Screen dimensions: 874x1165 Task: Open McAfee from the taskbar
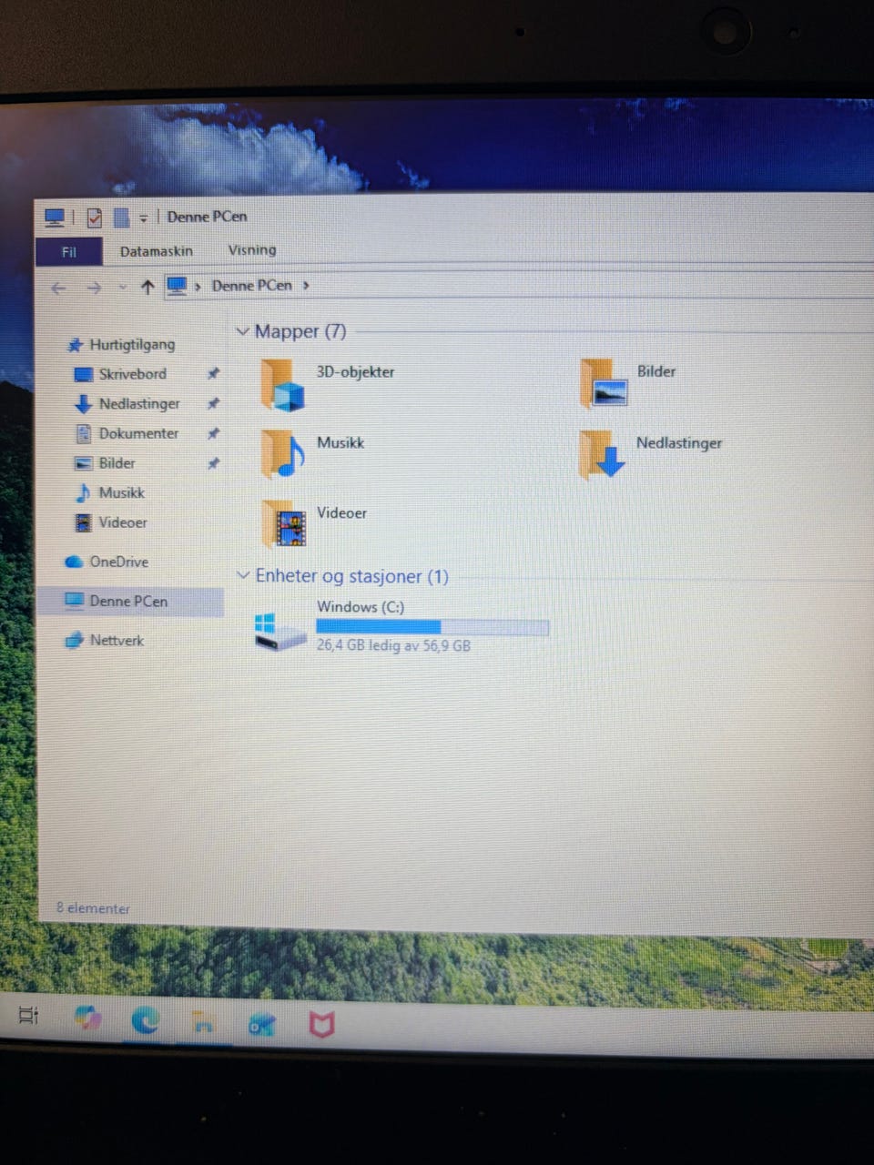tap(321, 1025)
